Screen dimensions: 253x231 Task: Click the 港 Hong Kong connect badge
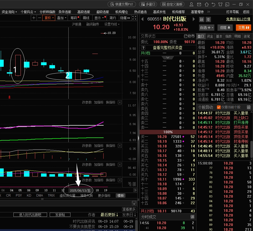pos(208,19)
